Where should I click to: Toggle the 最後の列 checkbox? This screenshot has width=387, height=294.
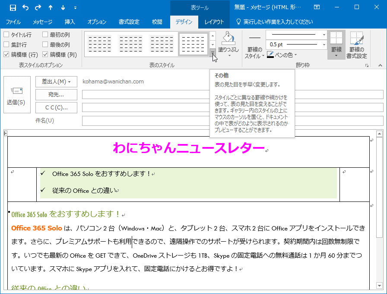tap(45, 45)
